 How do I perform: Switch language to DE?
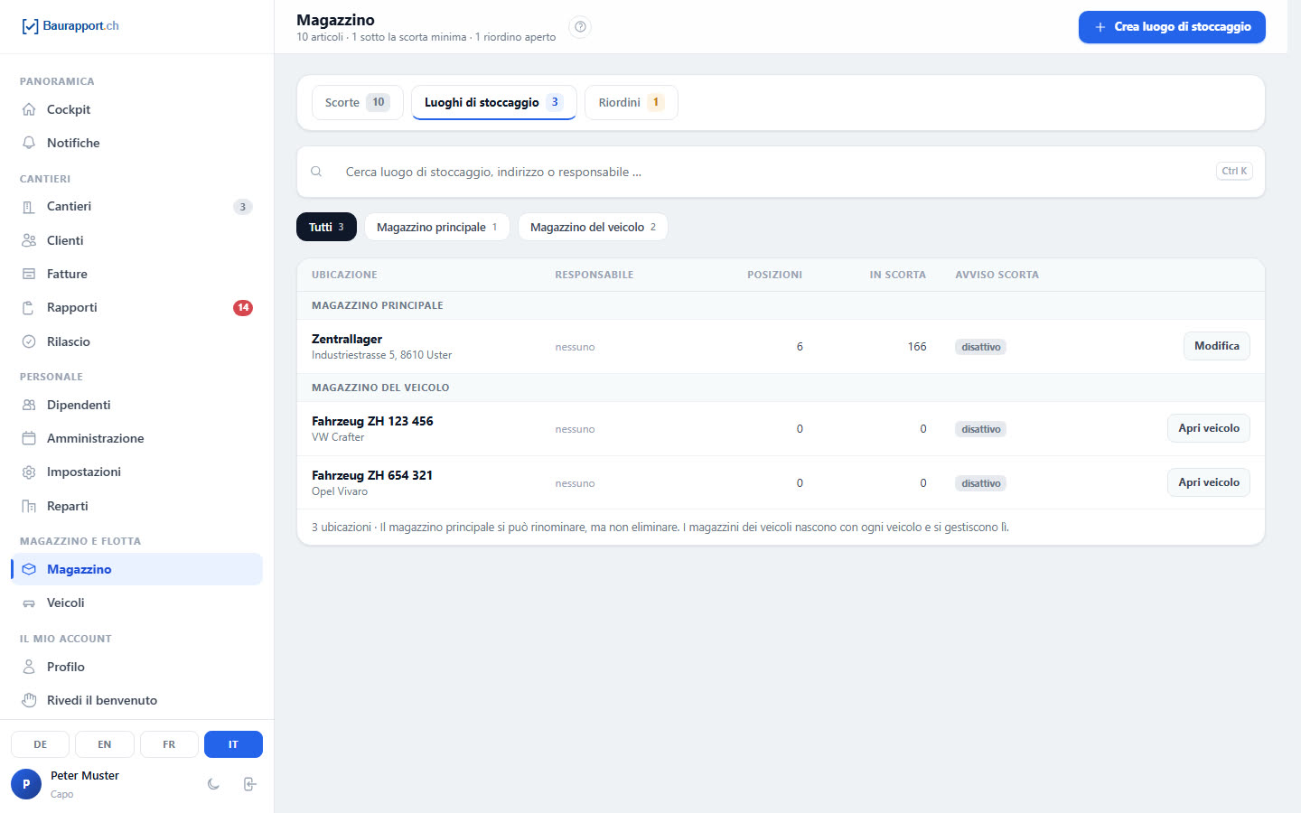(41, 744)
